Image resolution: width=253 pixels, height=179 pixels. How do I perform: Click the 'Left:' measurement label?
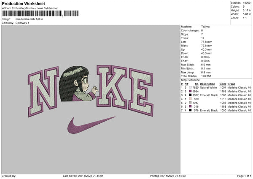tap(184, 42)
